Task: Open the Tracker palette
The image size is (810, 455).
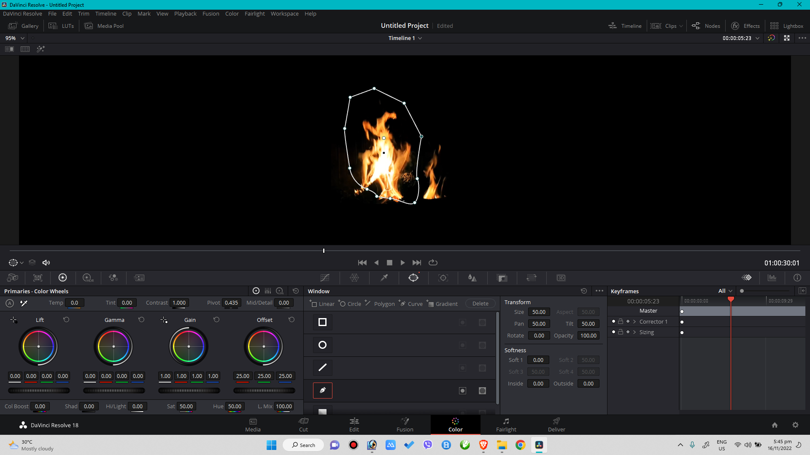Action: point(443,278)
